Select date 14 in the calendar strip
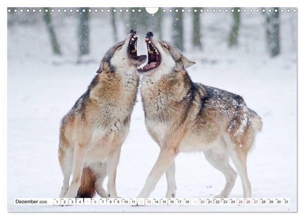304x219 pixels. coord(157,202)
